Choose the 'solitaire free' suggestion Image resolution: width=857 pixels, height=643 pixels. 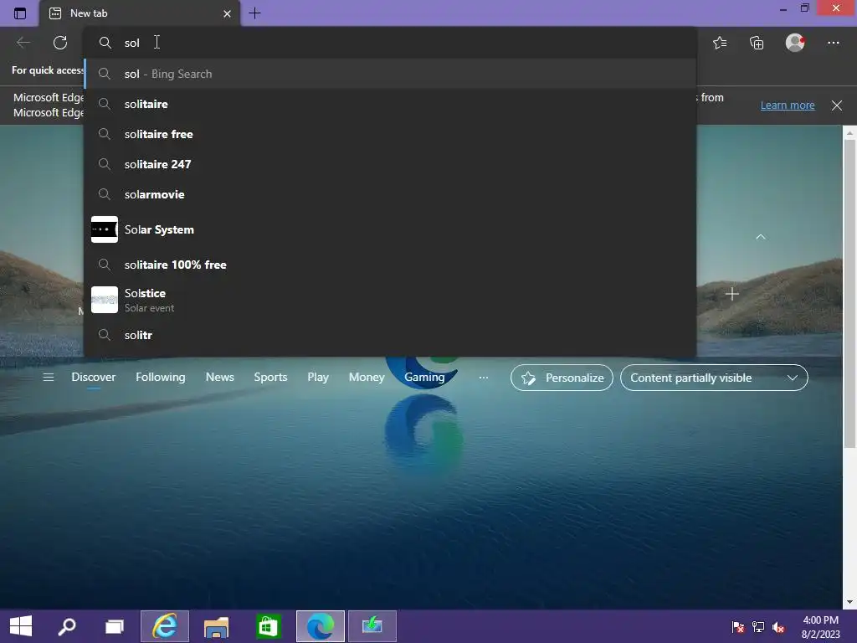[x=390, y=134]
